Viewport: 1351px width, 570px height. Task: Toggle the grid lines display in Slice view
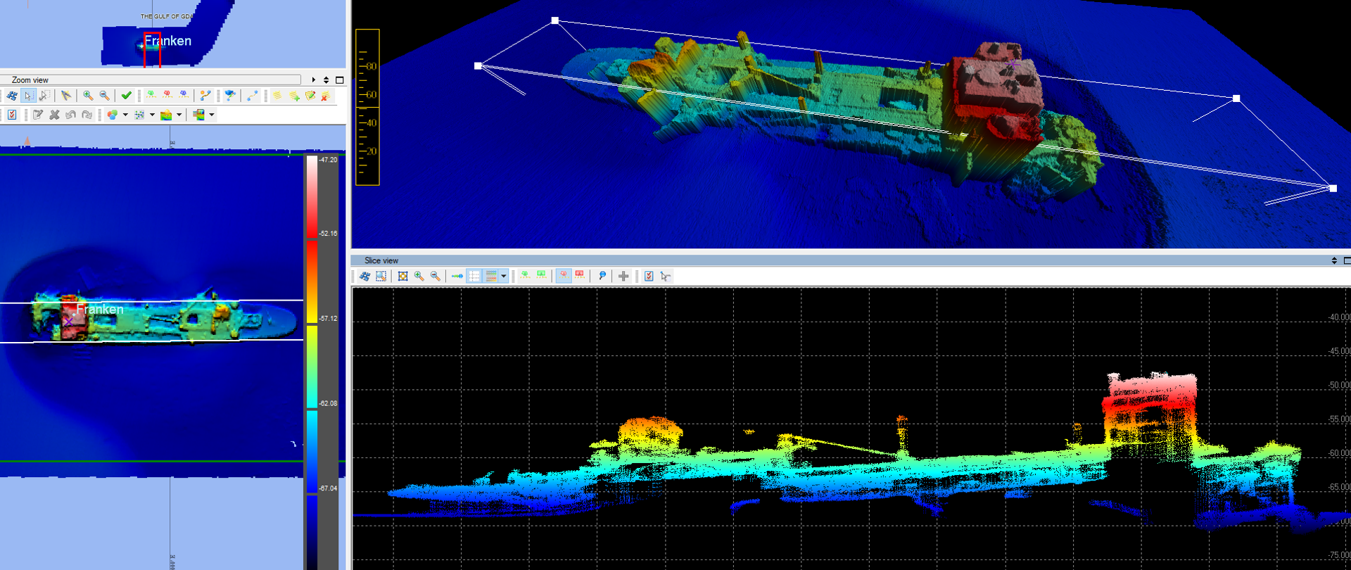click(474, 277)
